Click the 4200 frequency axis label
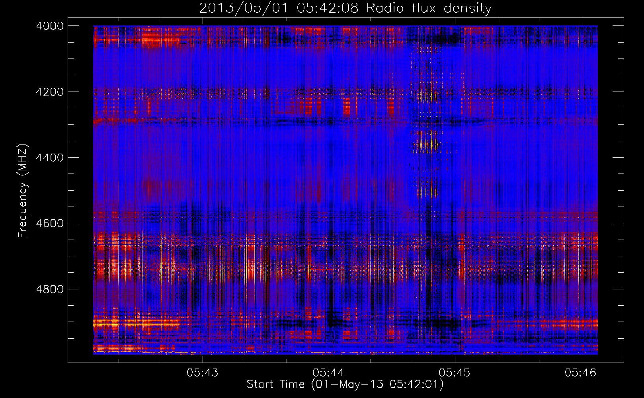644x398 pixels. point(50,92)
